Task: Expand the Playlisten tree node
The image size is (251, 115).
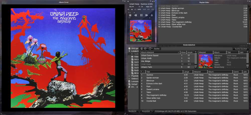Action: click(129, 76)
